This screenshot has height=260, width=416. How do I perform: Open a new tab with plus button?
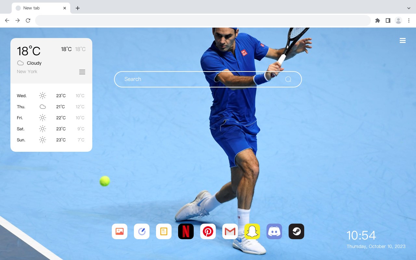[x=77, y=8]
